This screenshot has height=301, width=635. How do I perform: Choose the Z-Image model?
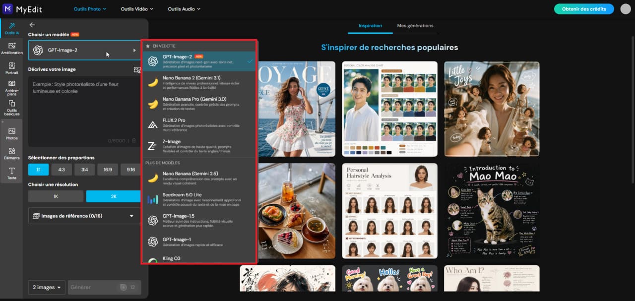tap(200, 145)
